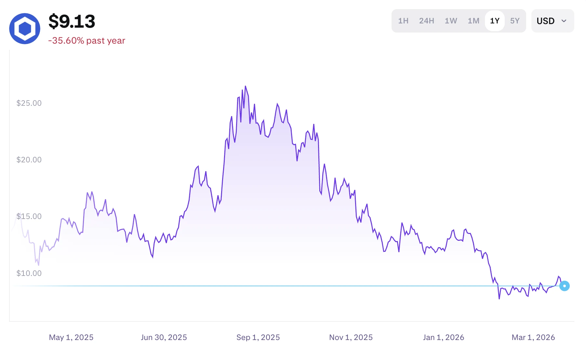Click the chevron next to USD
The image size is (586, 354).
click(564, 21)
